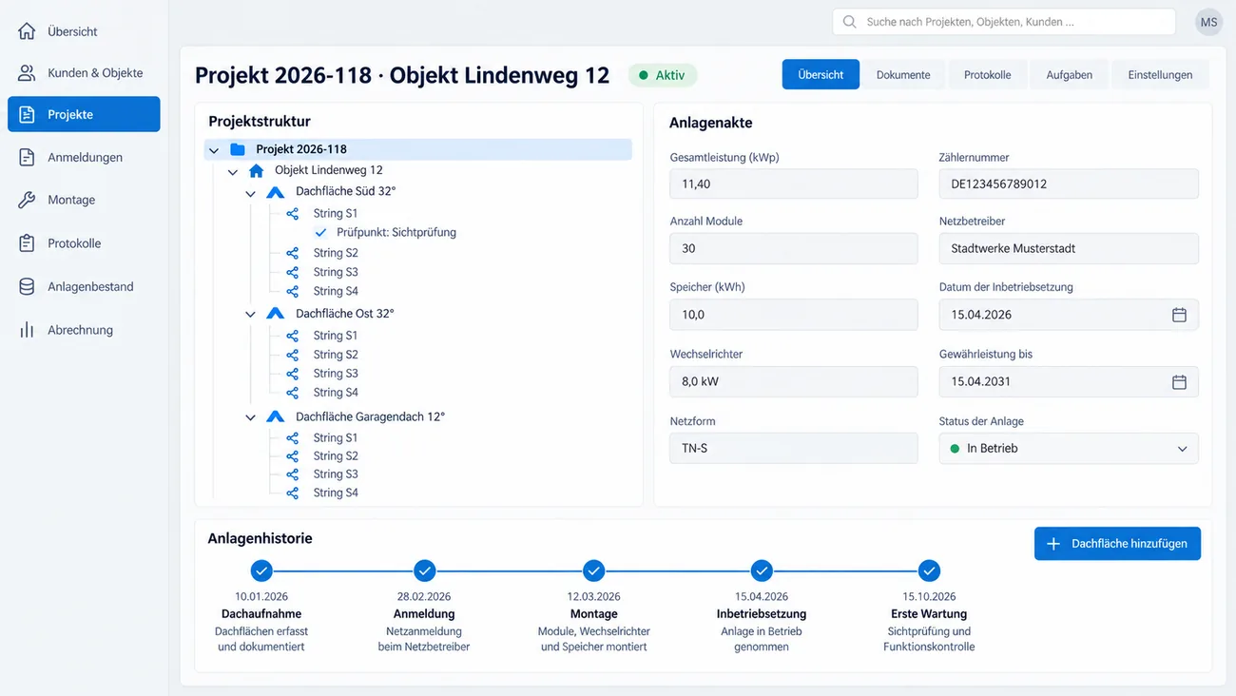
Task: Click Dachaufnahme milestone marker
Action: (x=261, y=570)
